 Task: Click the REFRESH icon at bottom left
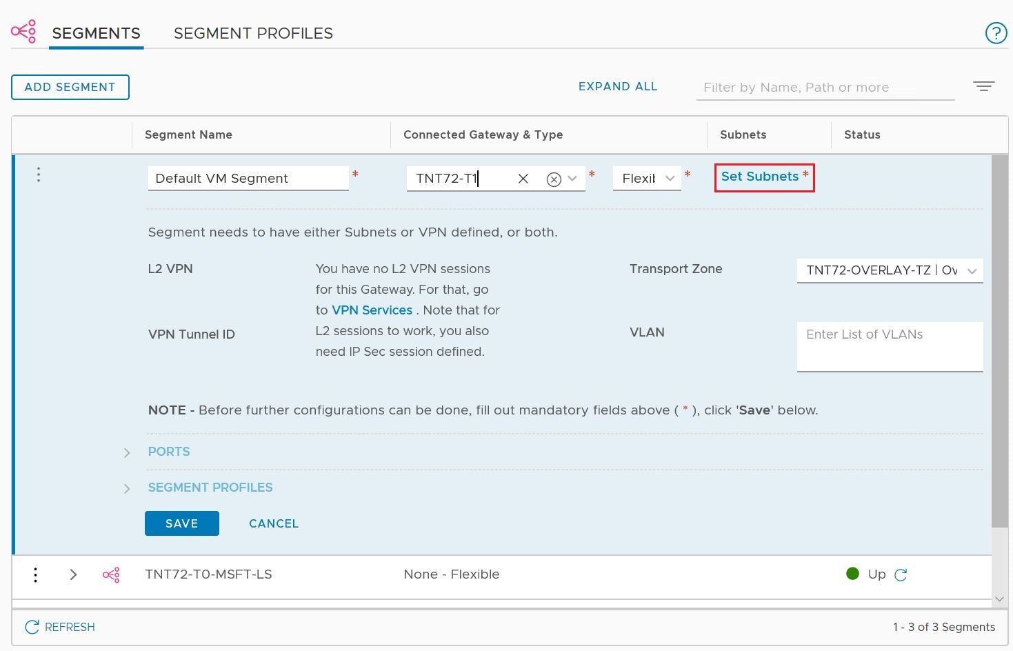[30, 627]
